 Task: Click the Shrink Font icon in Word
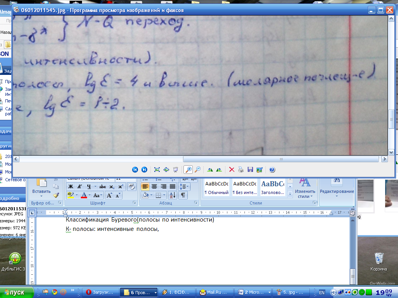118,195
